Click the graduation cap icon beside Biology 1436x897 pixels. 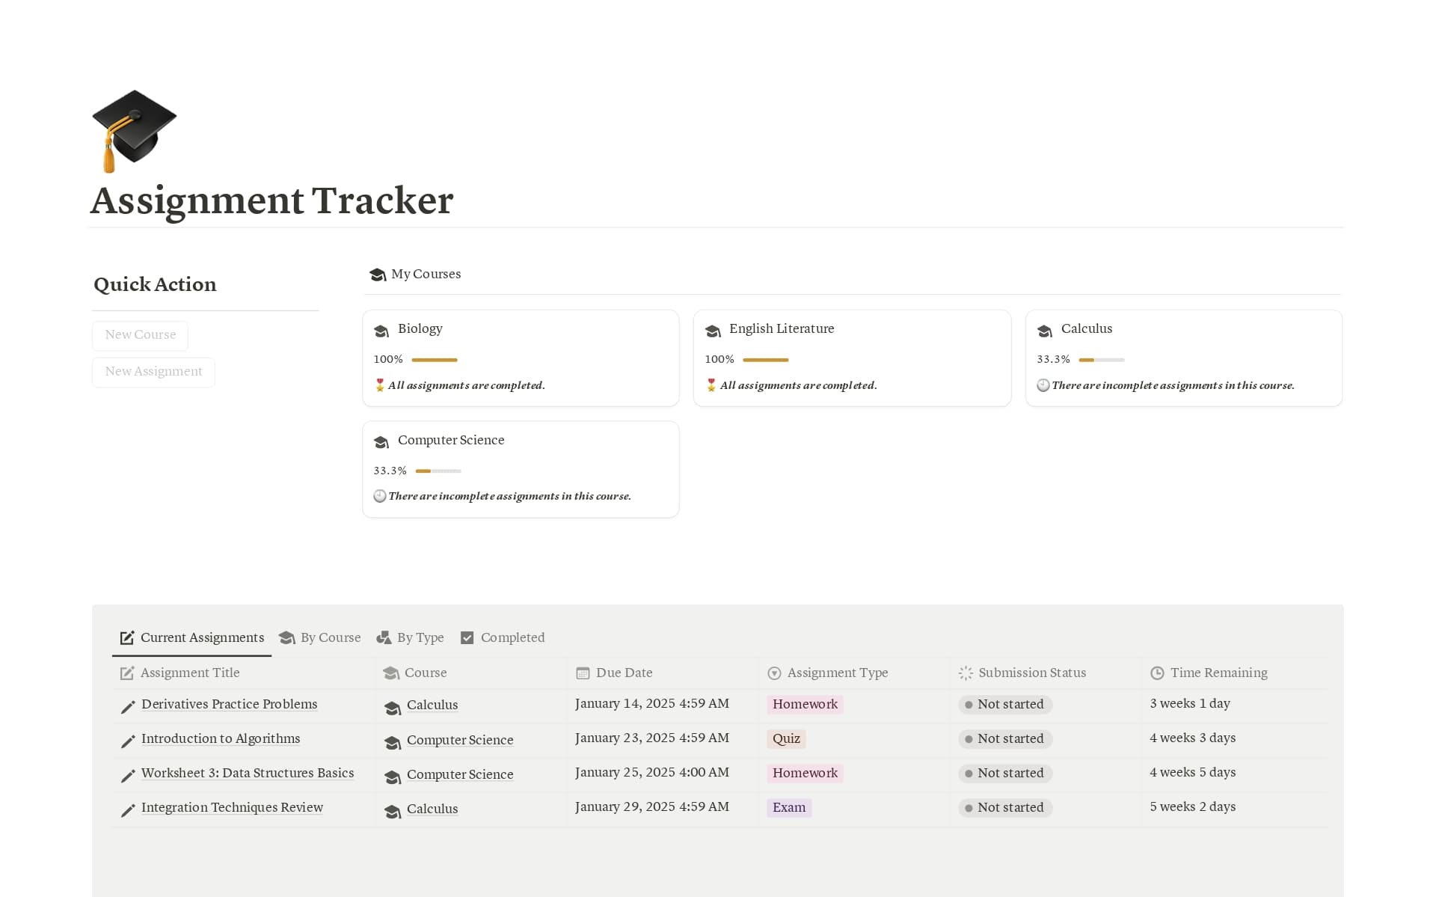pos(381,330)
